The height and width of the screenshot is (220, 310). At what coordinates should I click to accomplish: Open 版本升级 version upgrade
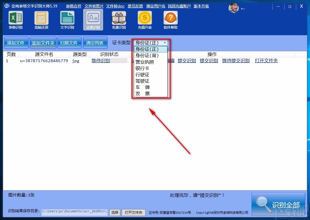[201, 6]
